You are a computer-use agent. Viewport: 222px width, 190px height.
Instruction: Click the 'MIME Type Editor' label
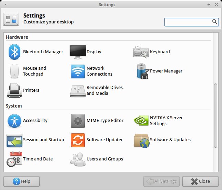[105, 120]
